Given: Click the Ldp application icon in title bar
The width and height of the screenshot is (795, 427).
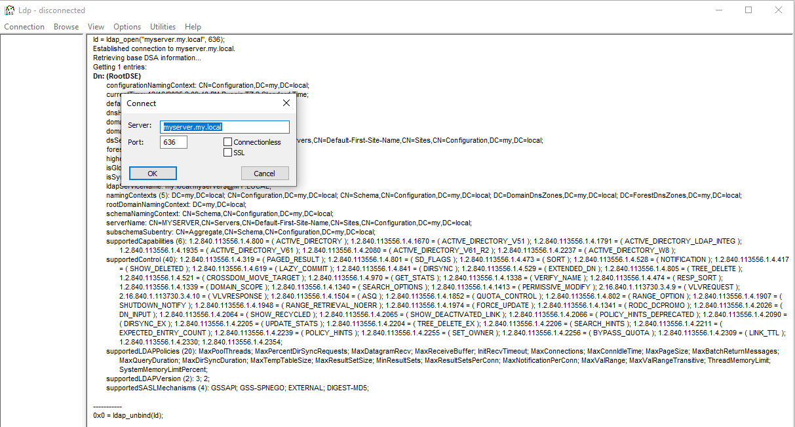Looking at the screenshot, I should pyautogui.click(x=10, y=10).
